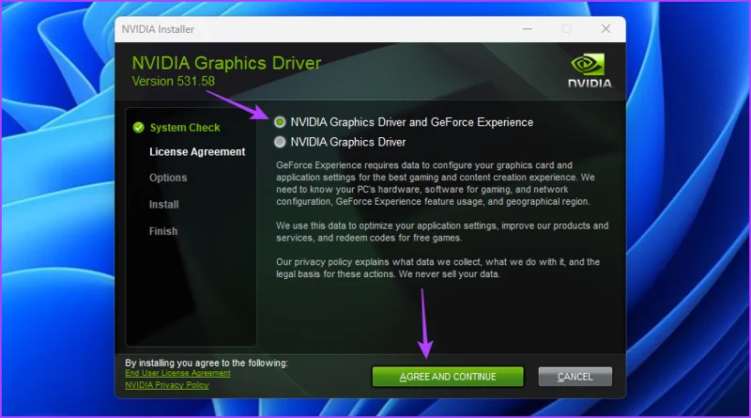The width and height of the screenshot is (751, 418).
Task: Close the NVIDIA Installer window
Action: point(605,29)
